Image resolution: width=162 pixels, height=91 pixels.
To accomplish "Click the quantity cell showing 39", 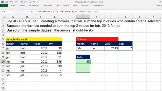I will click(x=55, y=48).
